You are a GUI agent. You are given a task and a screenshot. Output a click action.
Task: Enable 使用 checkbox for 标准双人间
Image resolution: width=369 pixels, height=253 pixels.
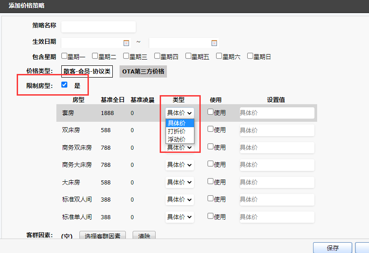(x=210, y=198)
